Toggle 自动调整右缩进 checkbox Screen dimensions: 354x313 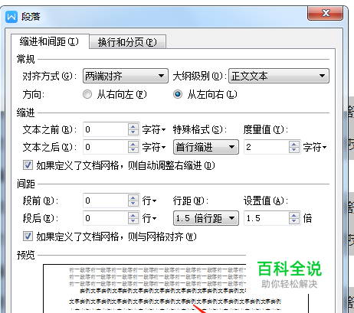tap(28, 165)
